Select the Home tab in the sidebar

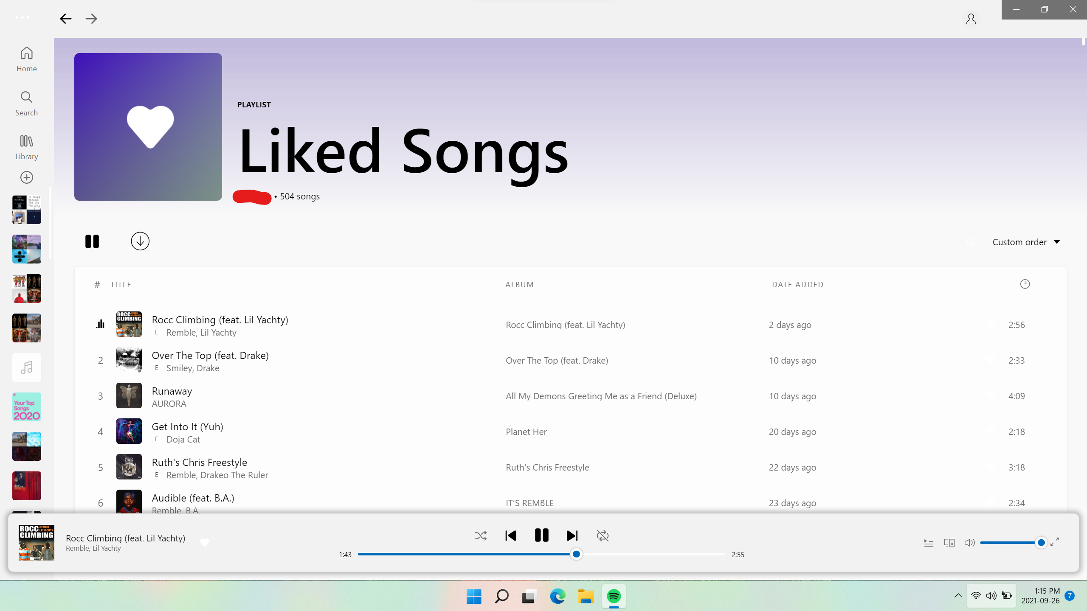pos(26,59)
